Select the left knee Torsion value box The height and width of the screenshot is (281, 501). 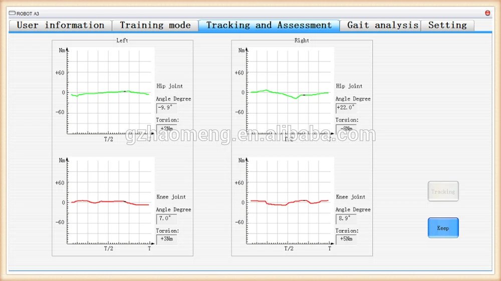coord(166,239)
